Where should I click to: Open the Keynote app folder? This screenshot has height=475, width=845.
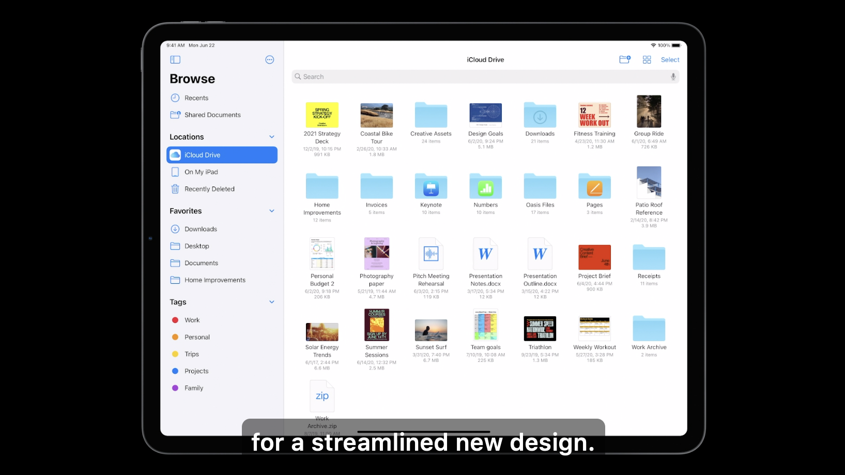[x=431, y=187]
